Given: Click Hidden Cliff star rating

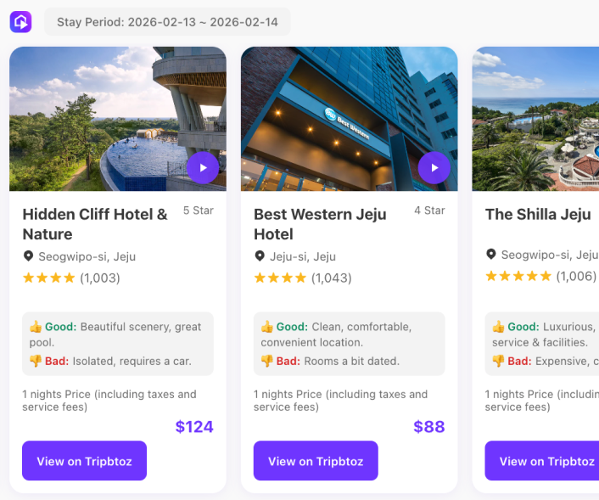Looking at the screenshot, I should tap(49, 278).
